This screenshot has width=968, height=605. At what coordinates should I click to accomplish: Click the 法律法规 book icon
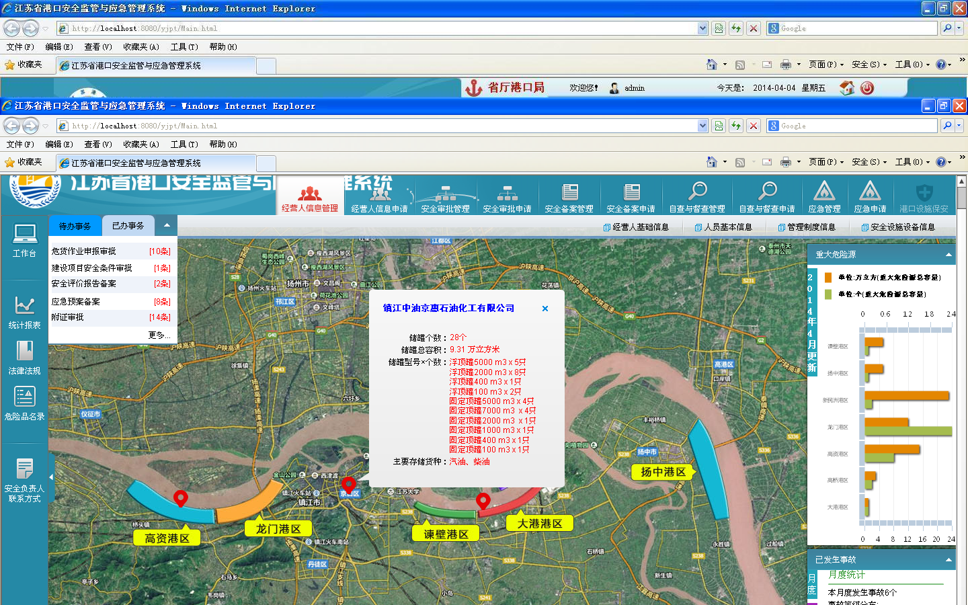pyautogui.click(x=25, y=352)
